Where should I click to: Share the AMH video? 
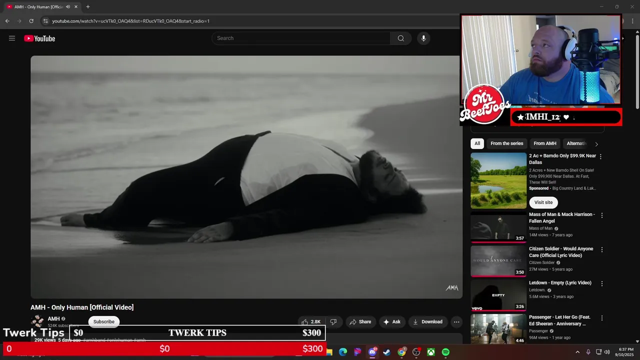(x=360, y=322)
